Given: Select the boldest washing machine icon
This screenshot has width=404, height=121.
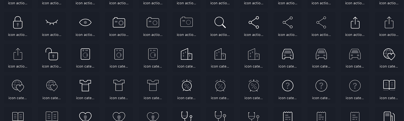Looking at the screenshot, I should [85, 54].
